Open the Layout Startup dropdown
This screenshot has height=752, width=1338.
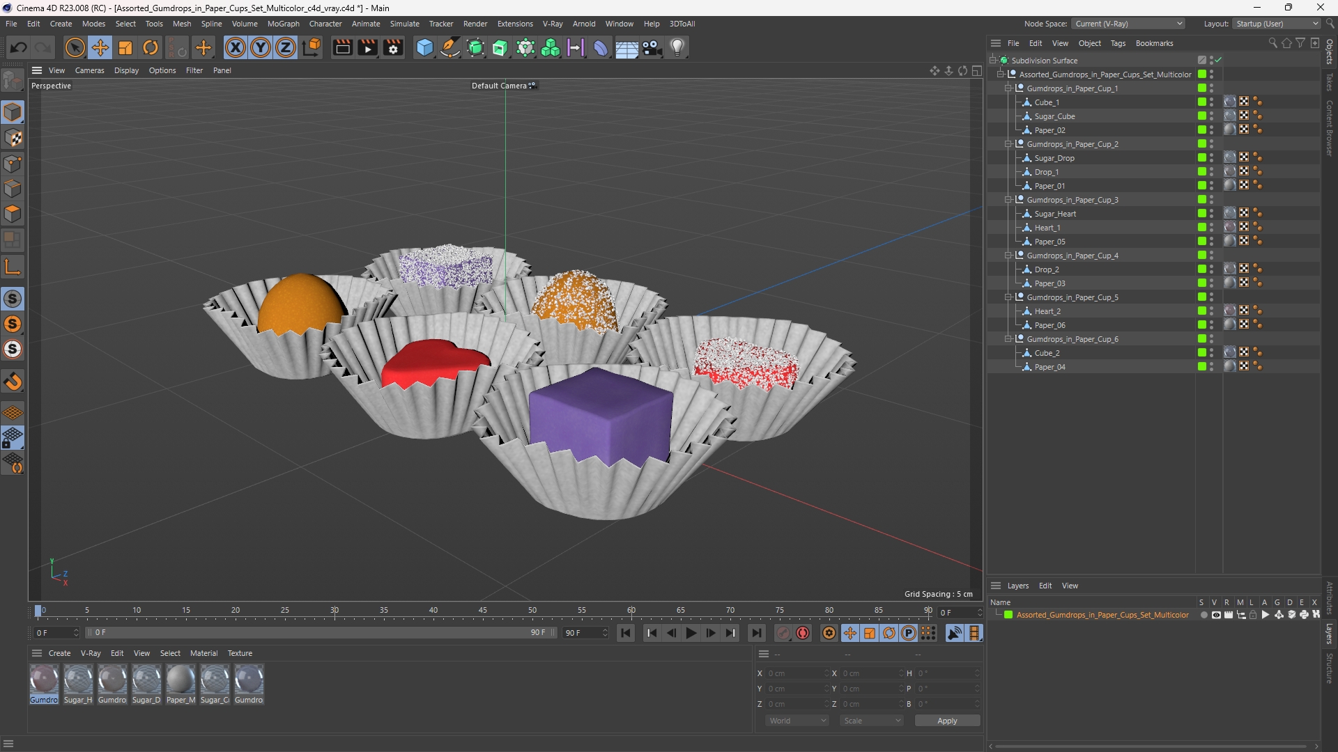point(1277,24)
